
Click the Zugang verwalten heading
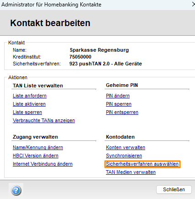[x=35, y=137]
